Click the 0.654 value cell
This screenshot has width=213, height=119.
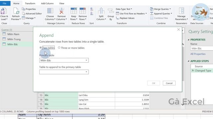pos(132,95)
